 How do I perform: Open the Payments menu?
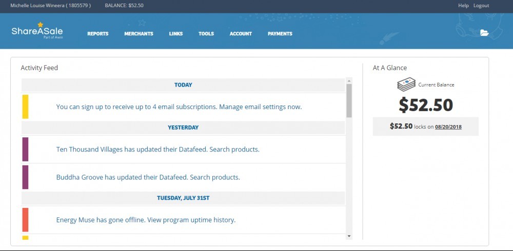coord(280,34)
